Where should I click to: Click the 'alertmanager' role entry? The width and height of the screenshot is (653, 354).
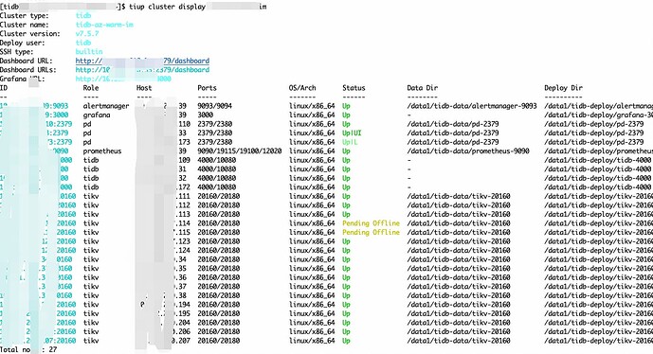106,106
